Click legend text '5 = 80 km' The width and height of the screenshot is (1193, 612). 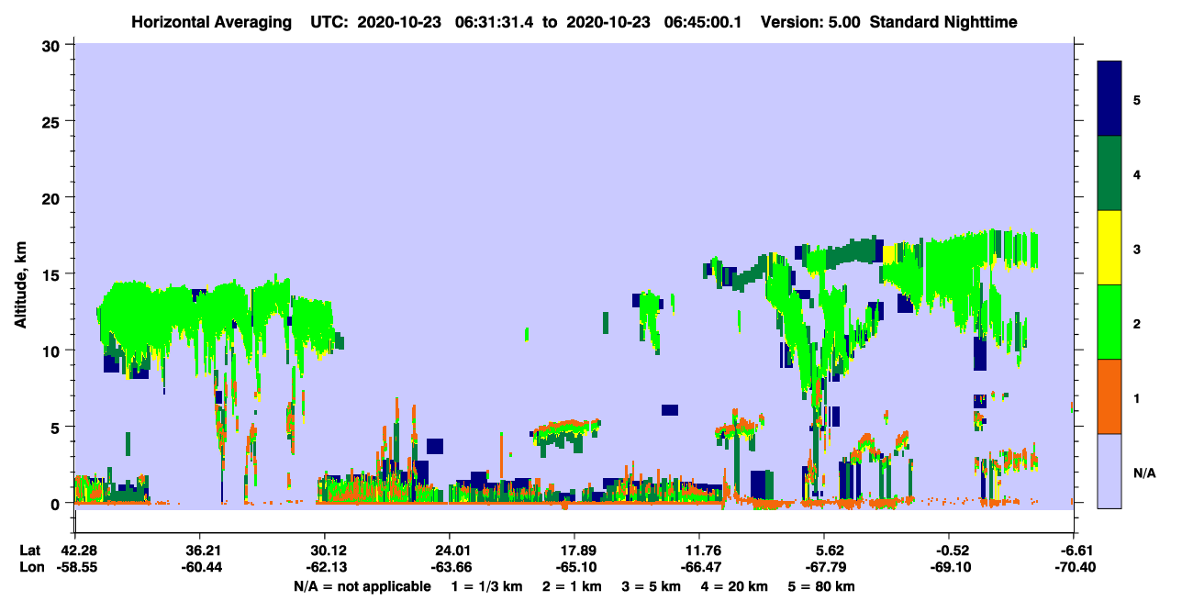820,585
